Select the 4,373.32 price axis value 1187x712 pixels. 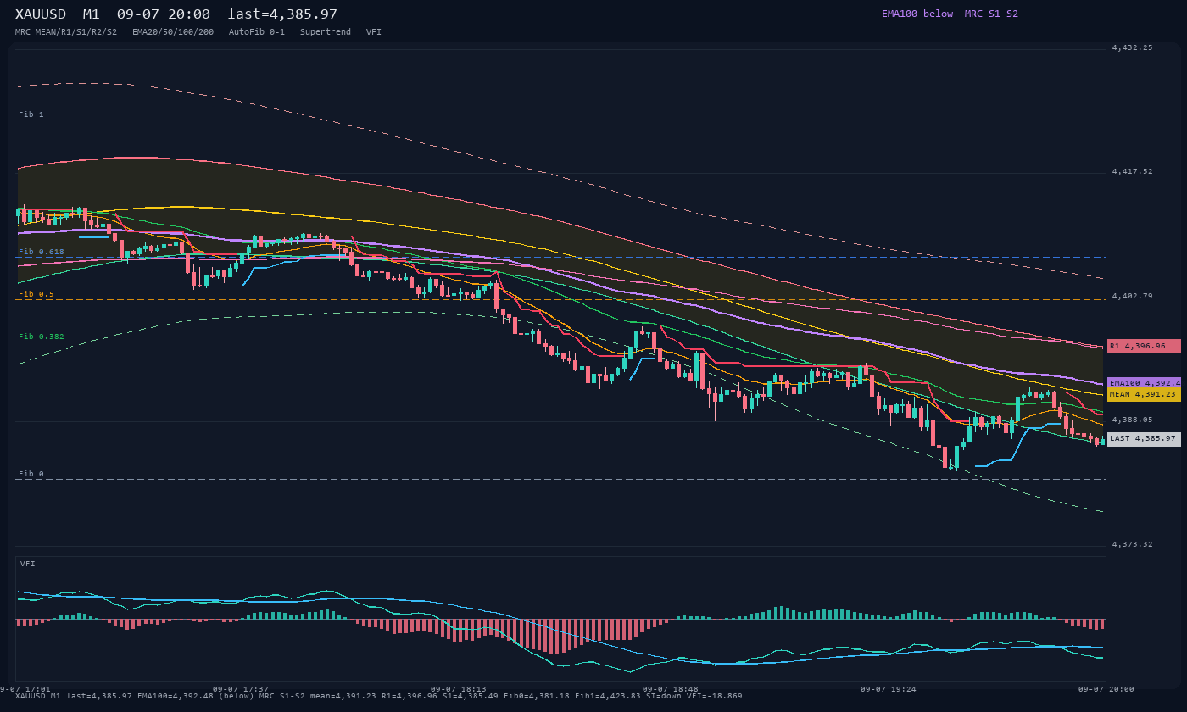coord(1132,544)
